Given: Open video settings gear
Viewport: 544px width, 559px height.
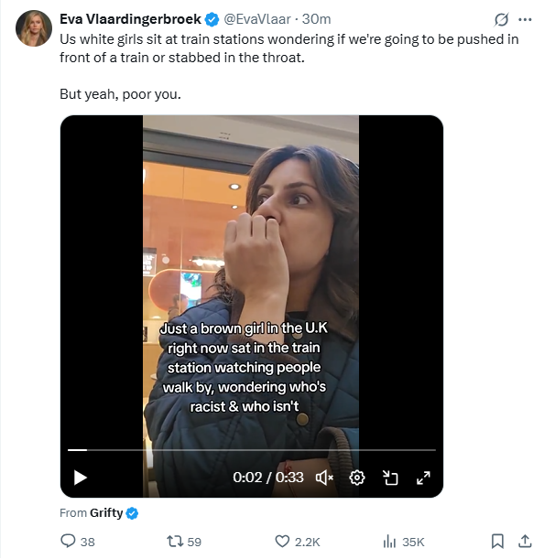Looking at the screenshot, I should point(357,478).
